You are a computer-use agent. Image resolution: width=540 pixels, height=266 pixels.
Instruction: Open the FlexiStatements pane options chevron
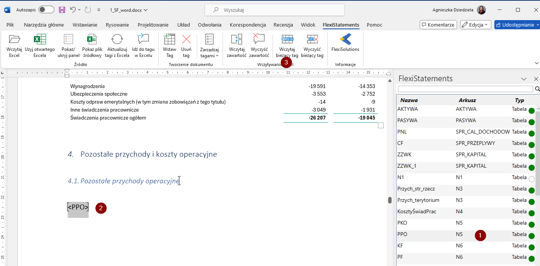click(524, 79)
